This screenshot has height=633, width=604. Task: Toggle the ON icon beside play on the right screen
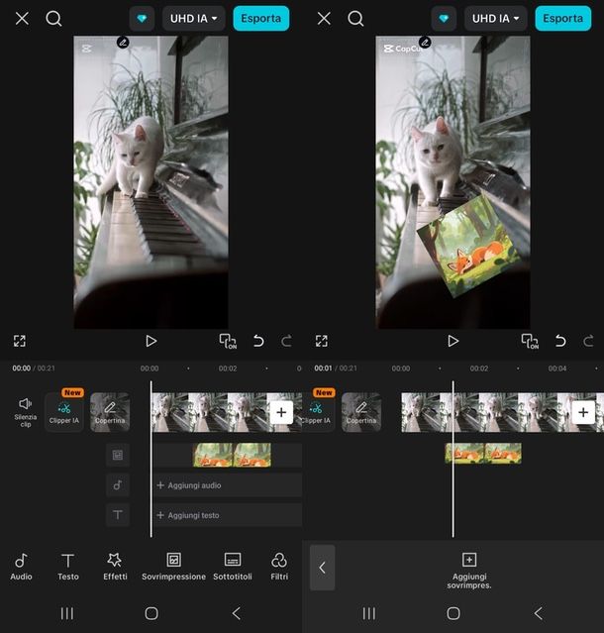(x=530, y=341)
